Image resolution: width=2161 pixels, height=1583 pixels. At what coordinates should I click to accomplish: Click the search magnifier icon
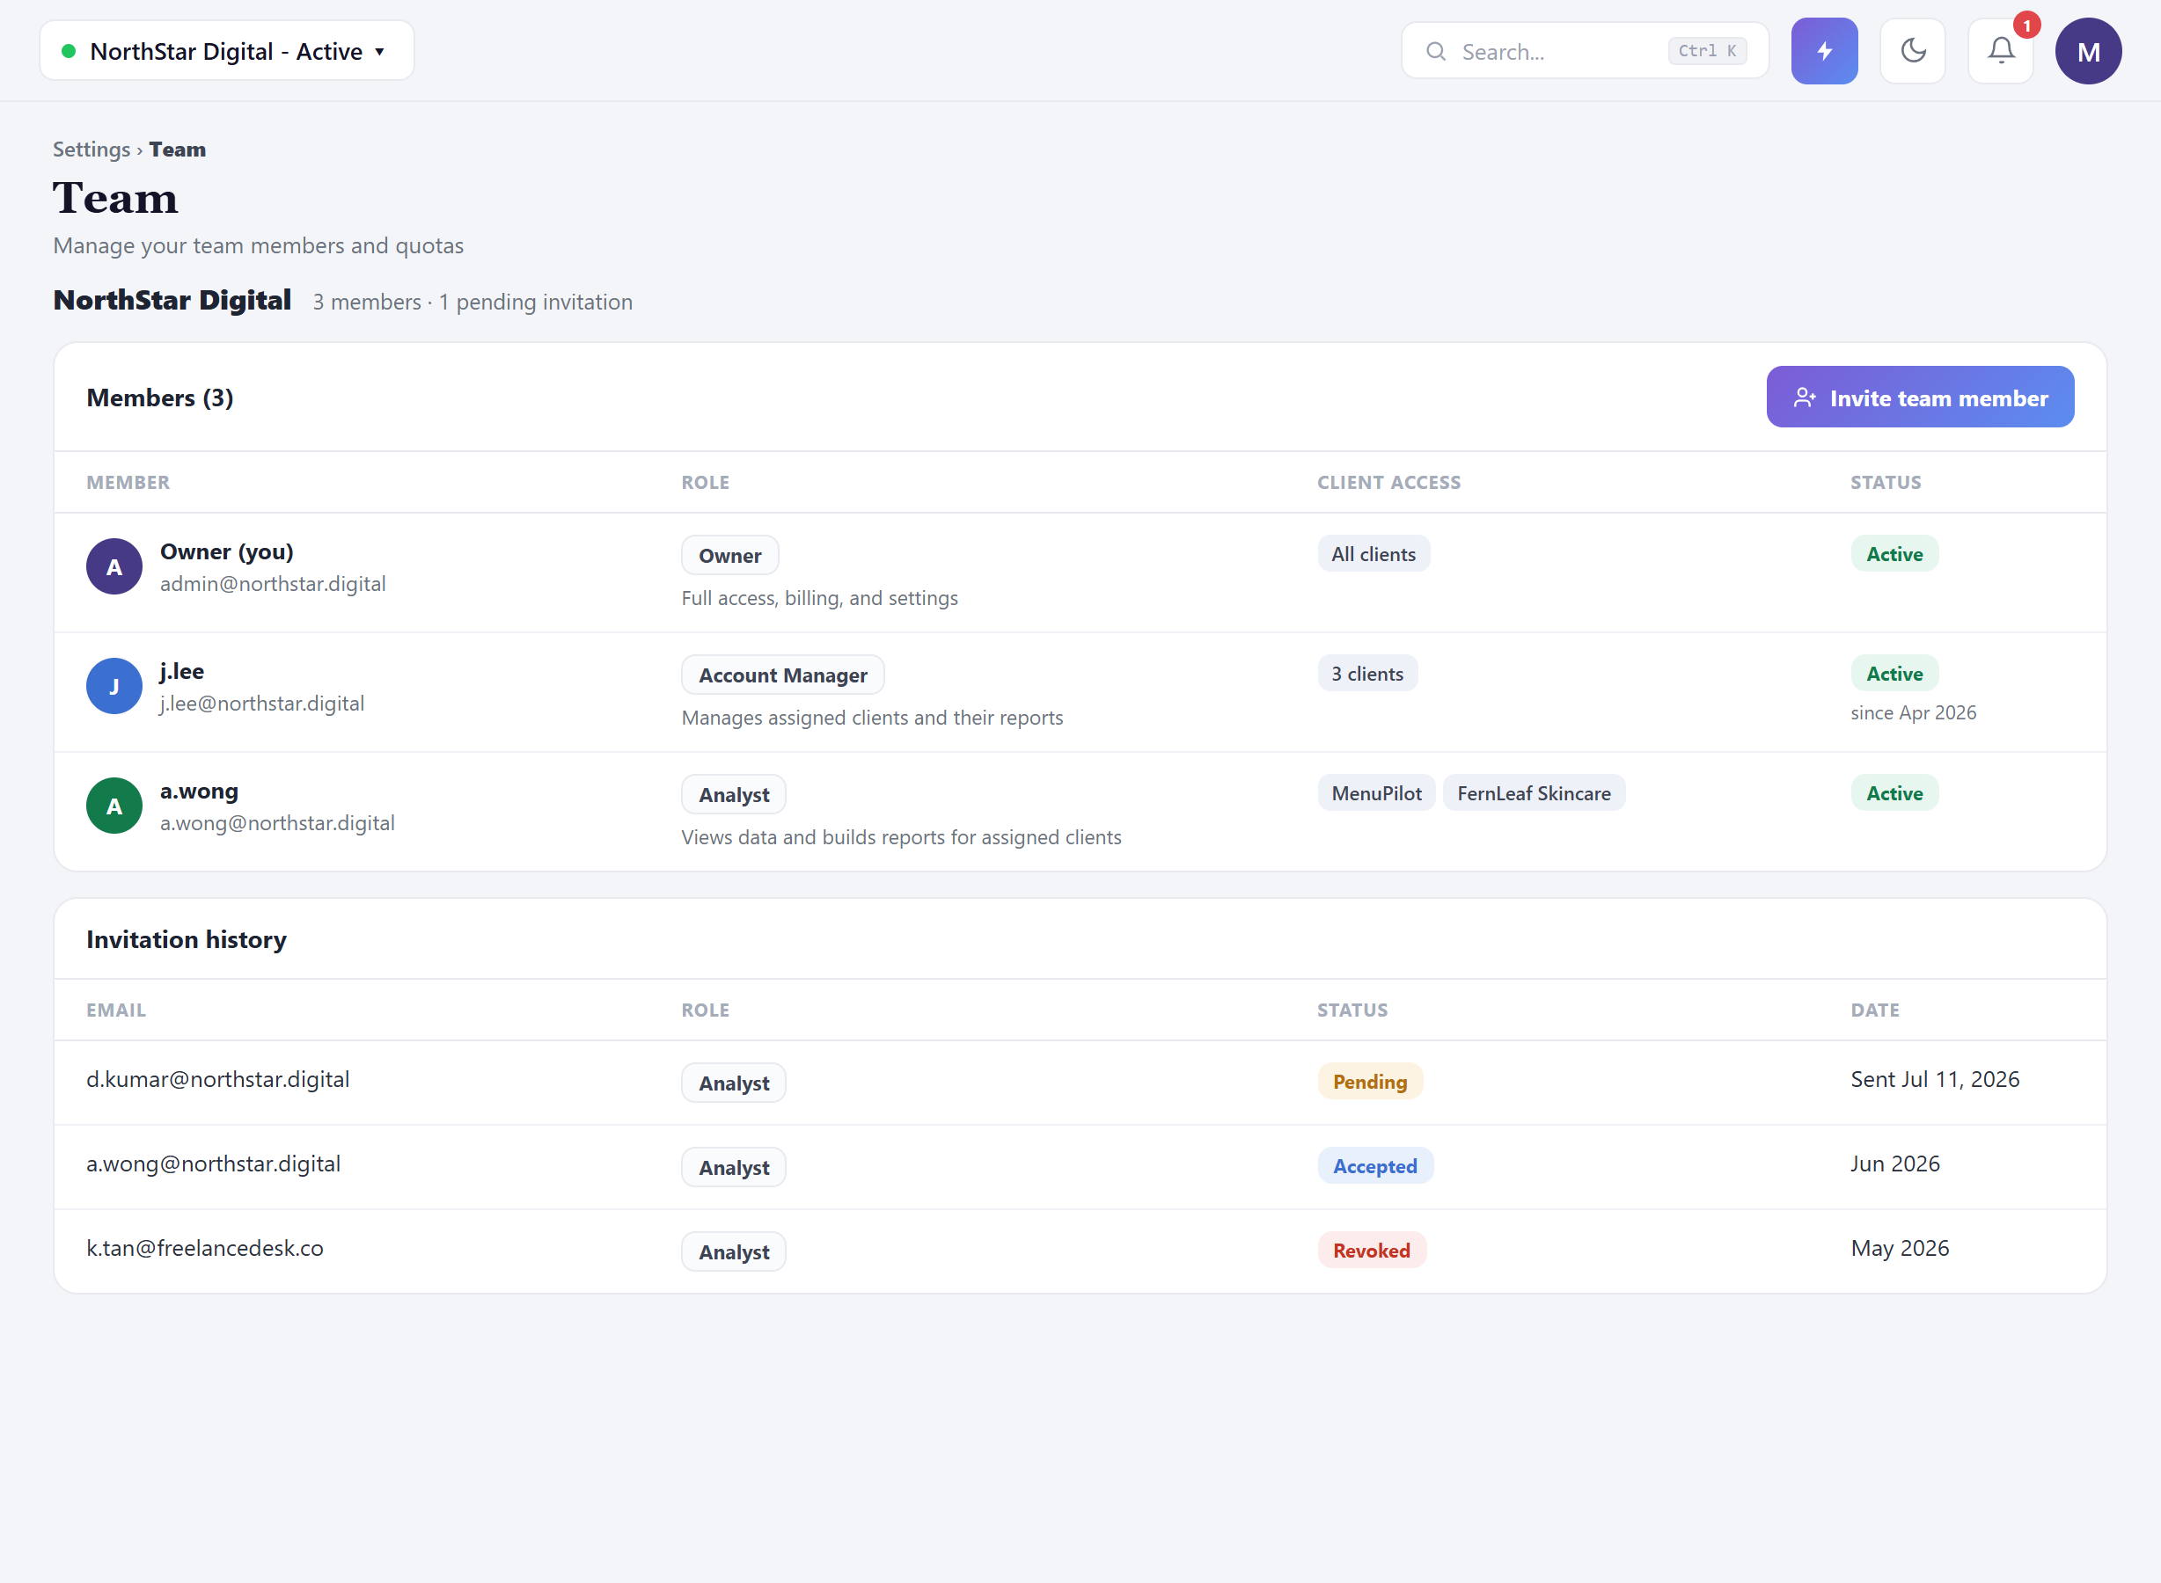(1435, 52)
